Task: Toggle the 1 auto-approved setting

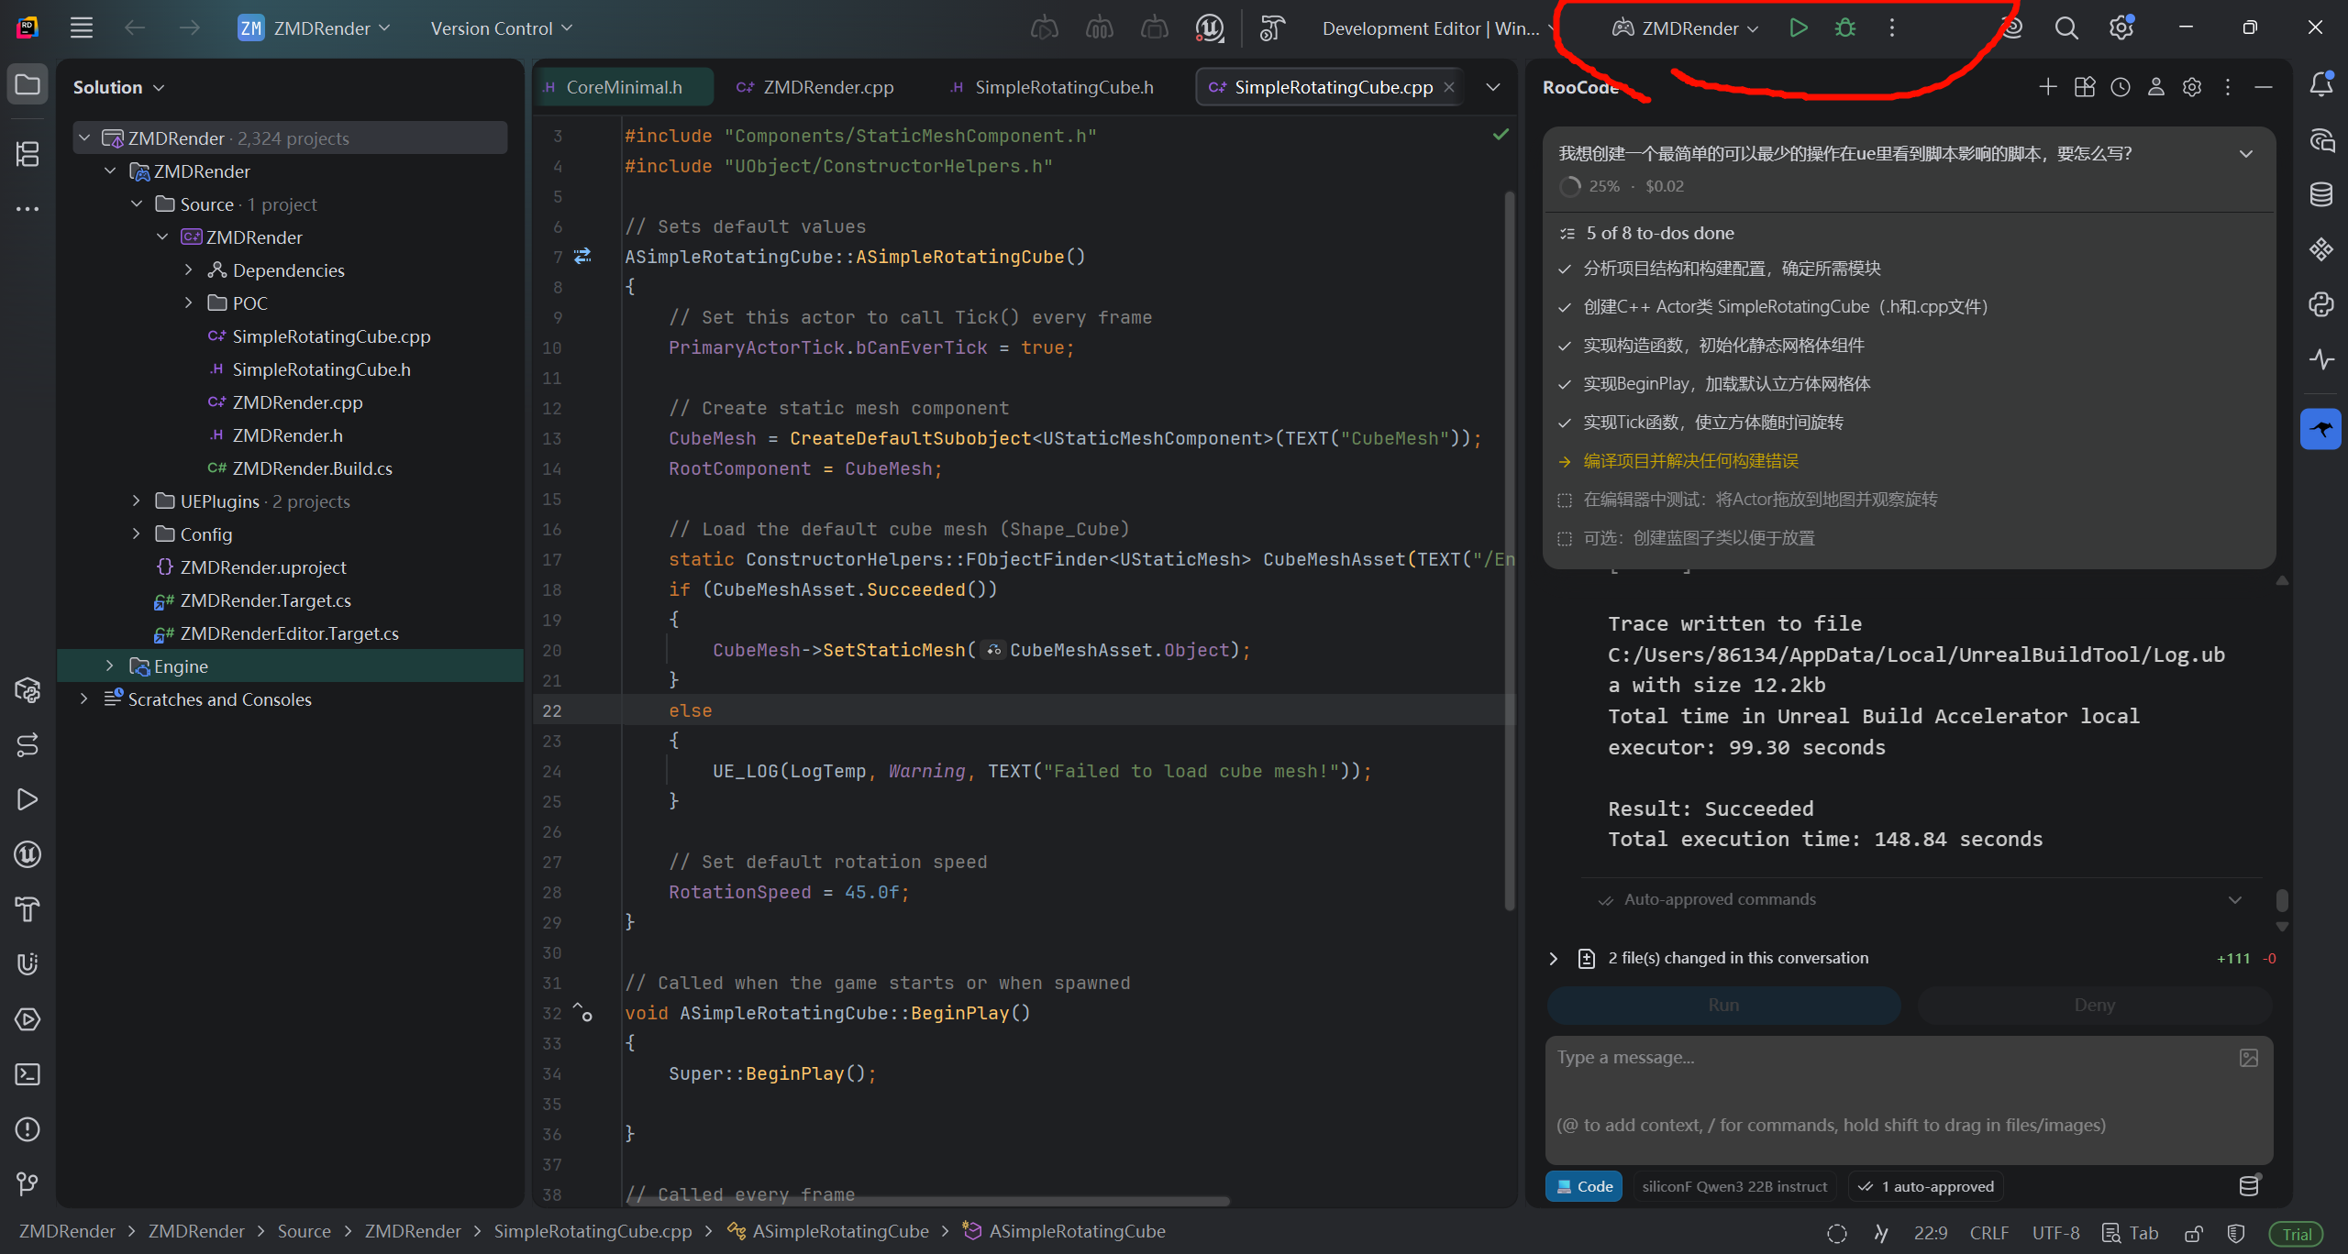Action: 1926,1186
